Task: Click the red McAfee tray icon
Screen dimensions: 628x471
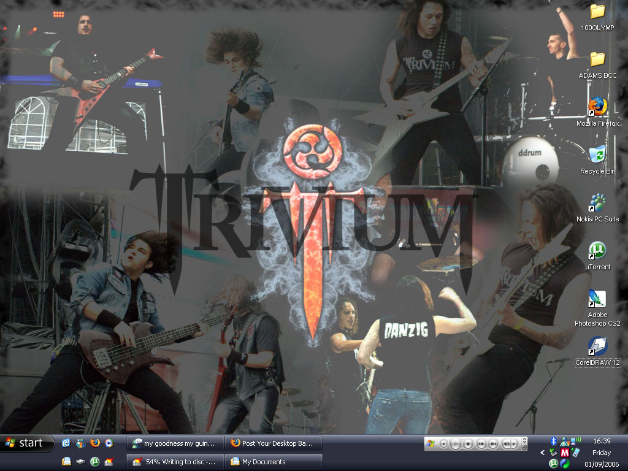Action: 565,453
